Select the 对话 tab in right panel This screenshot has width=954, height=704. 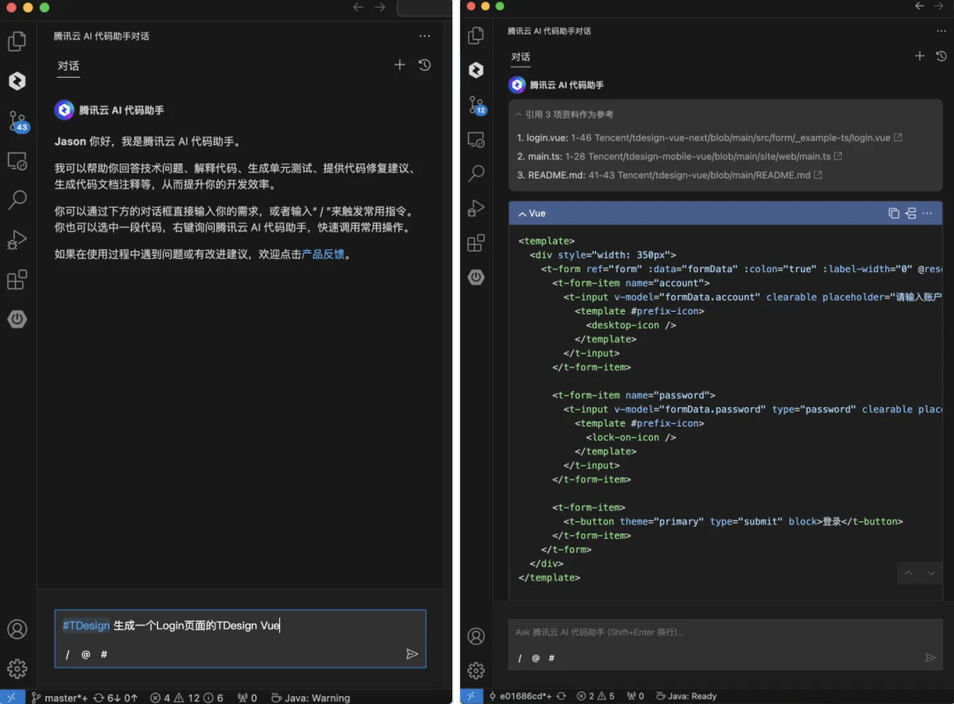(520, 57)
